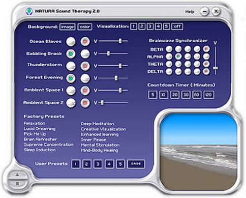Screen dimensions: 246x198
Task: Load the Relaxation factory preset
Action: (34, 123)
